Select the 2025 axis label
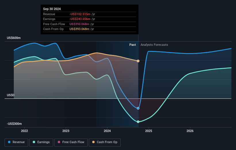 point(149,131)
